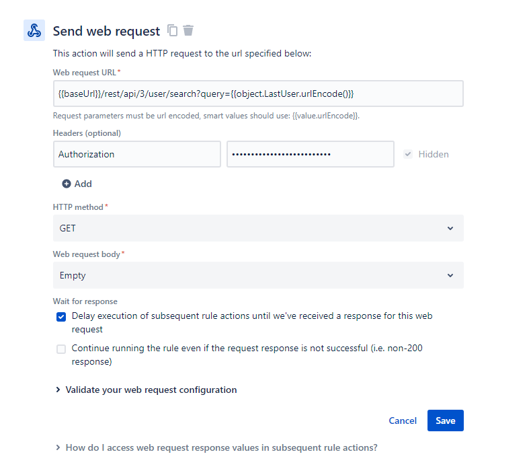The image size is (531, 475).
Task: Add another header row
Action: (x=77, y=184)
